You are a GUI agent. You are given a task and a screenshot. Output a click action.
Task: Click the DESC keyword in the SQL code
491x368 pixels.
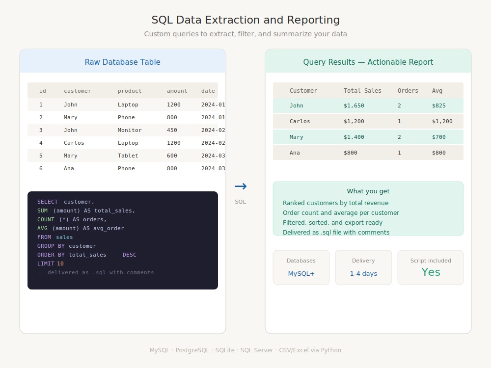pos(129,255)
